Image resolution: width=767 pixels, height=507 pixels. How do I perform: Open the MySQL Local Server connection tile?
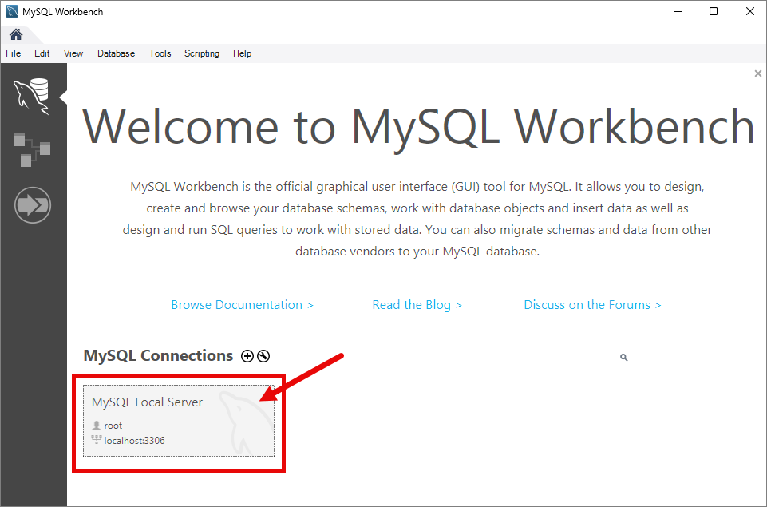tap(179, 421)
